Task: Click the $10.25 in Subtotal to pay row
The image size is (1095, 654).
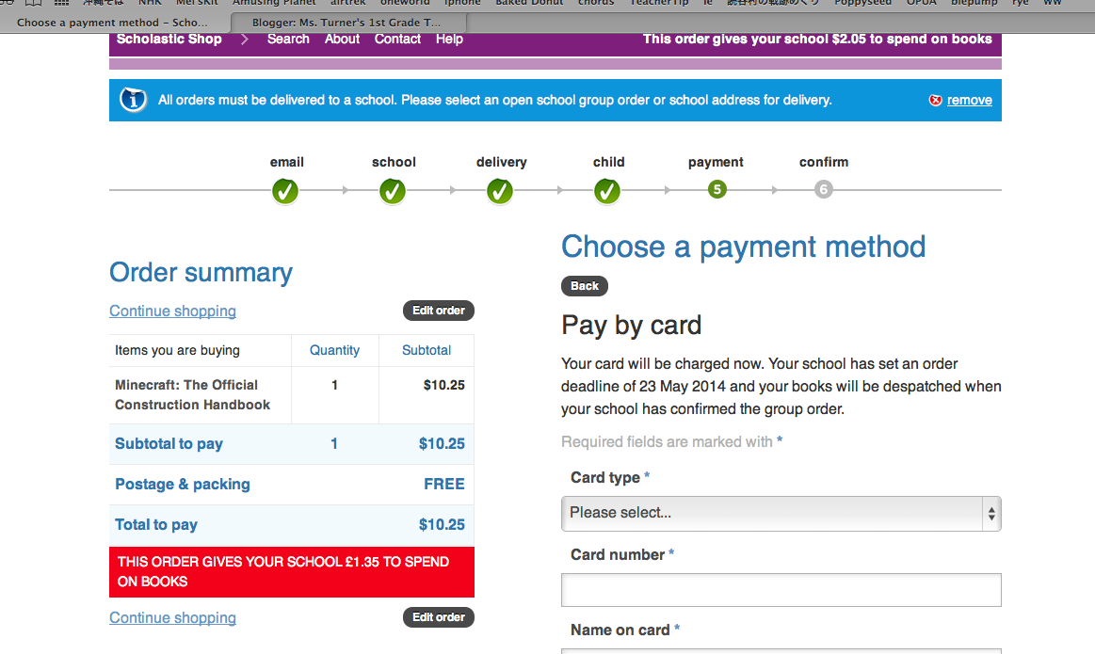Action: click(x=442, y=444)
